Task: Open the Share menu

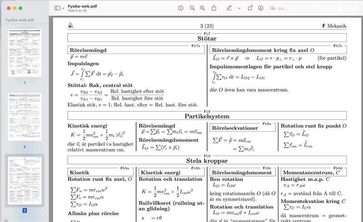Action: click(215, 8)
